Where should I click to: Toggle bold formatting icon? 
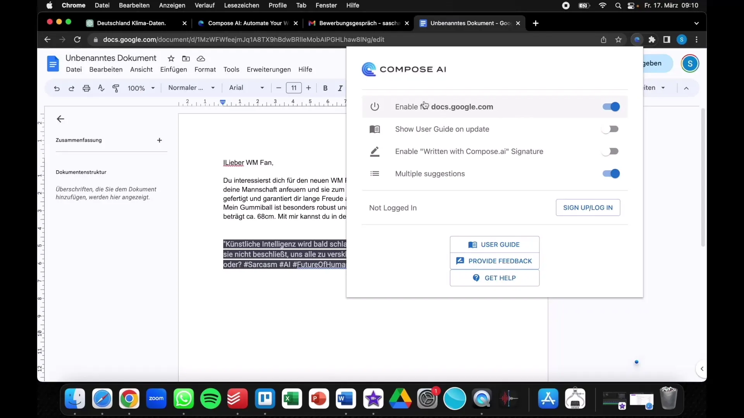click(x=325, y=88)
